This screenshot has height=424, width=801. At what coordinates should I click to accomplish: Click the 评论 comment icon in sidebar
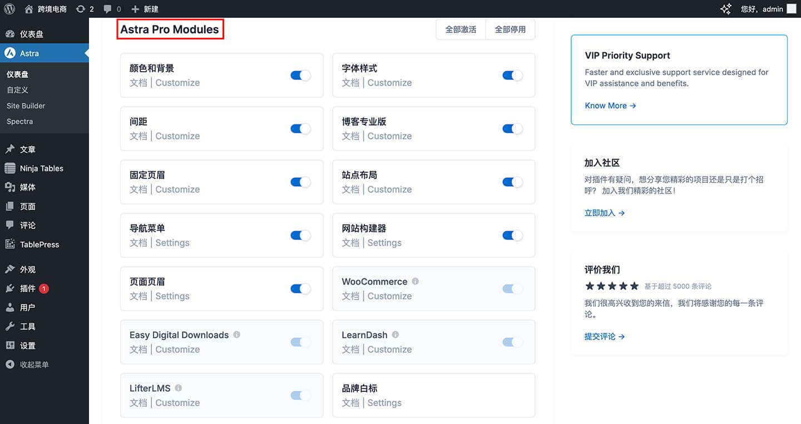click(10, 225)
